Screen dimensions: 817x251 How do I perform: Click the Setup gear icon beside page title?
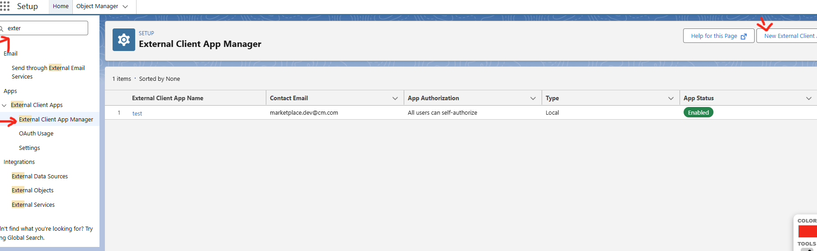(x=124, y=40)
